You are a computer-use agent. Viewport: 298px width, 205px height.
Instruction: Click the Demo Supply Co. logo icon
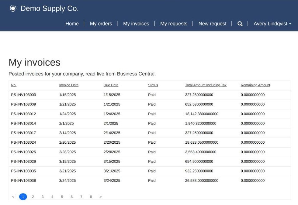click(x=13, y=9)
